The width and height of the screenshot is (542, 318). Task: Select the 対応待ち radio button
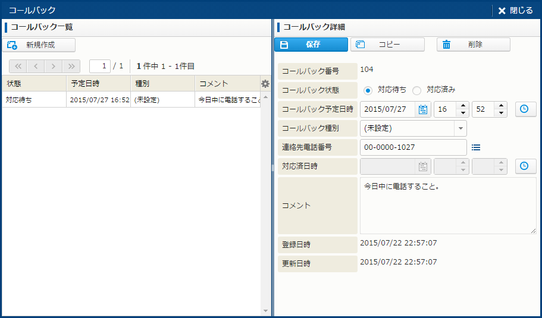tap(368, 90)
